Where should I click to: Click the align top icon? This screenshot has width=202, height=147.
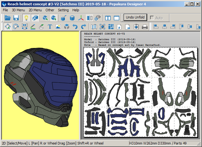tap(181, 27)
